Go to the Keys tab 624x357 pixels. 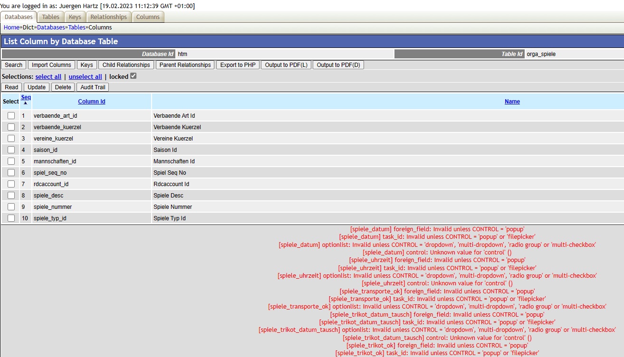[75, 17]
